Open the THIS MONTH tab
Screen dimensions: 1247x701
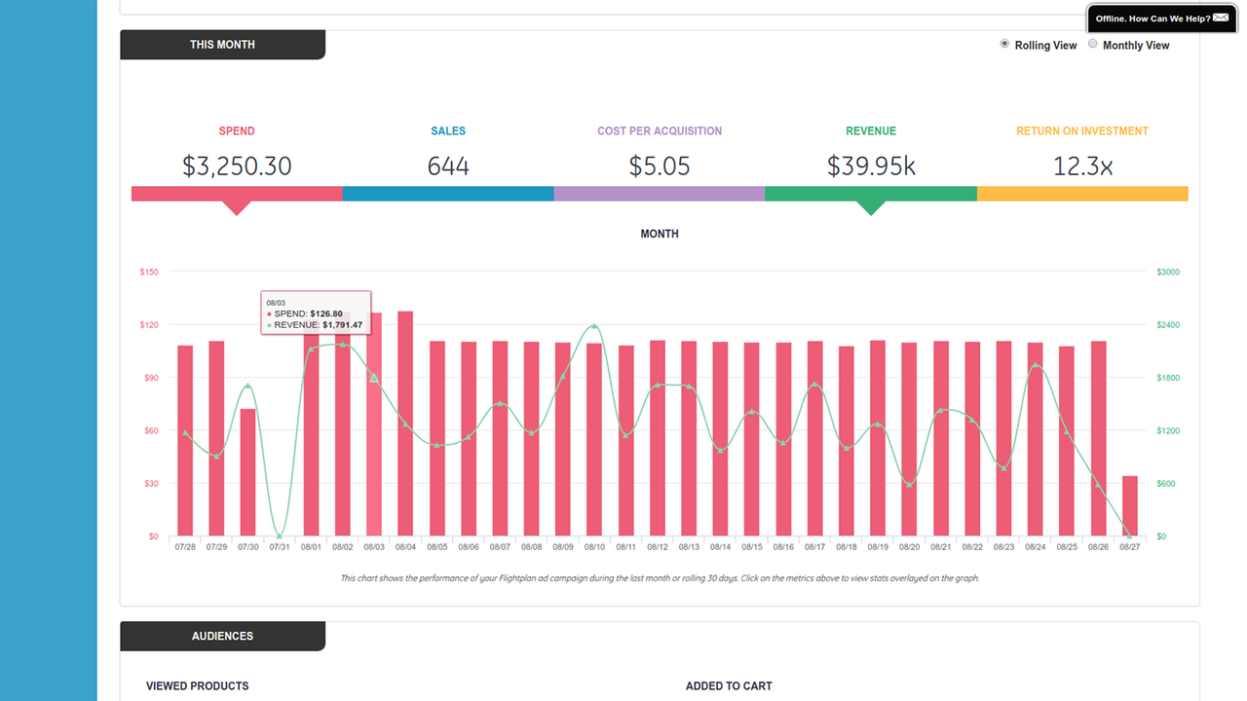[222, 44]
